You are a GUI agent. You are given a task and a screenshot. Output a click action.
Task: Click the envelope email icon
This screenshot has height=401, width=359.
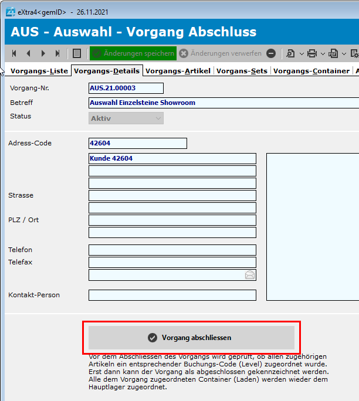[x=250, y=275]
